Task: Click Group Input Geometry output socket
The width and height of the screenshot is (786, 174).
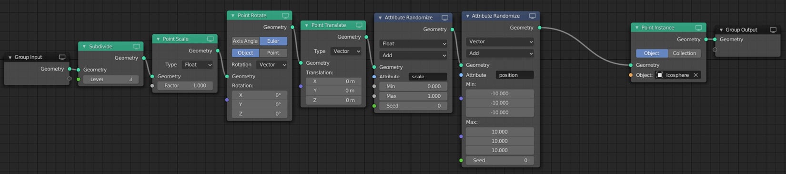Action: (70, 69)
